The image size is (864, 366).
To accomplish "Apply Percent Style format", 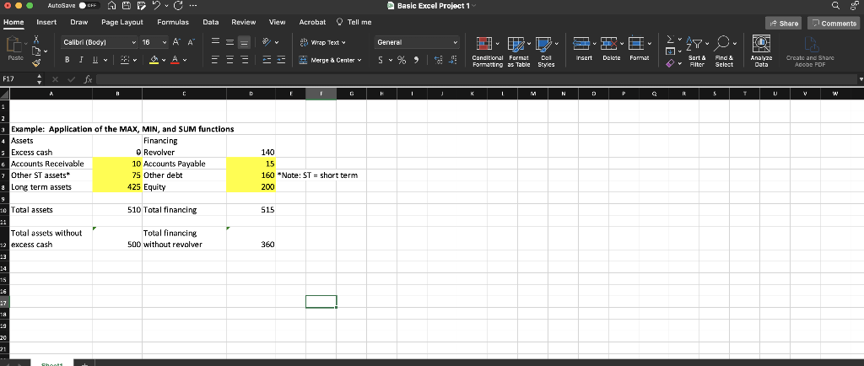I will click(x=402, y=60).
